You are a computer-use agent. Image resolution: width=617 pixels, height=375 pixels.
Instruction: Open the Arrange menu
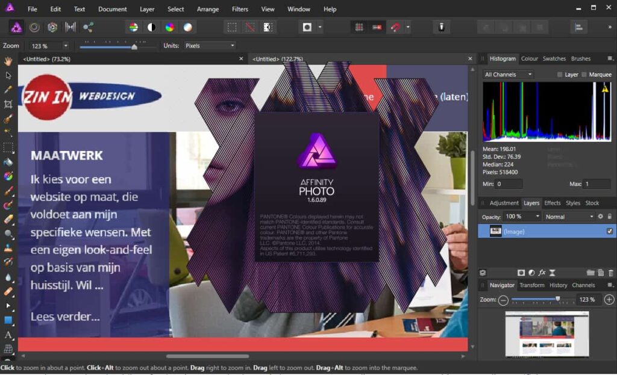(x=208, y=9)
